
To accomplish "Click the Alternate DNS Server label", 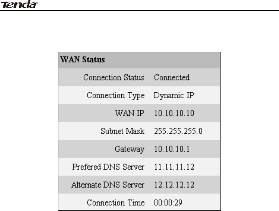I will coord(108,185).
